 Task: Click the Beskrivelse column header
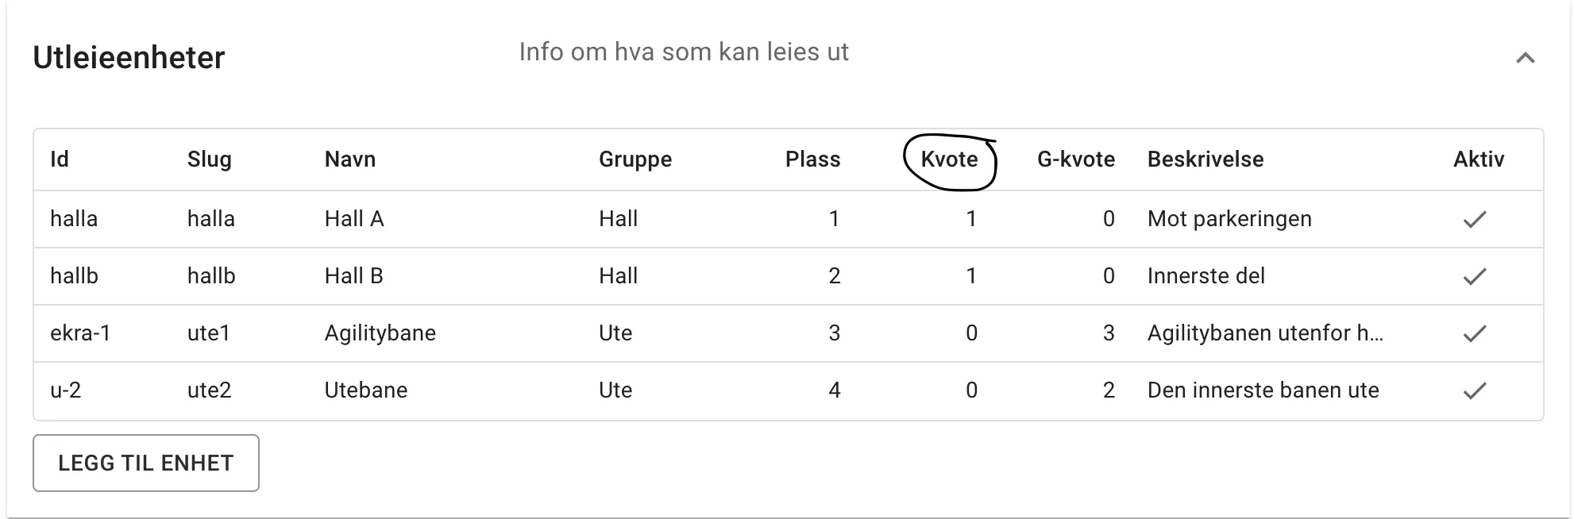(1205, 160)
